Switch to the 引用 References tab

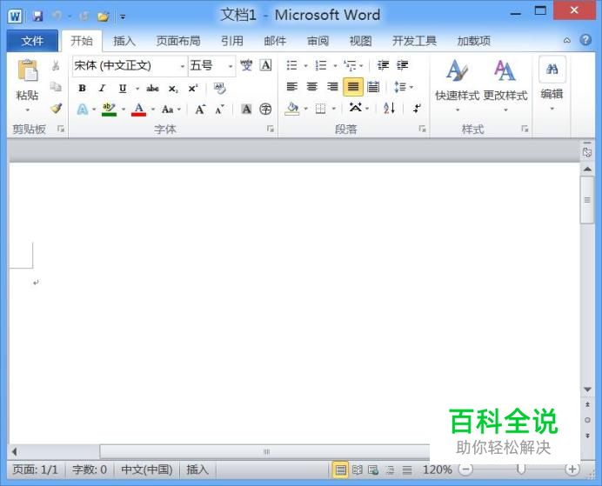tap(232, 41)
